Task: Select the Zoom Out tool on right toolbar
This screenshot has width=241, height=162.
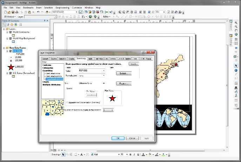Action: 236,27
